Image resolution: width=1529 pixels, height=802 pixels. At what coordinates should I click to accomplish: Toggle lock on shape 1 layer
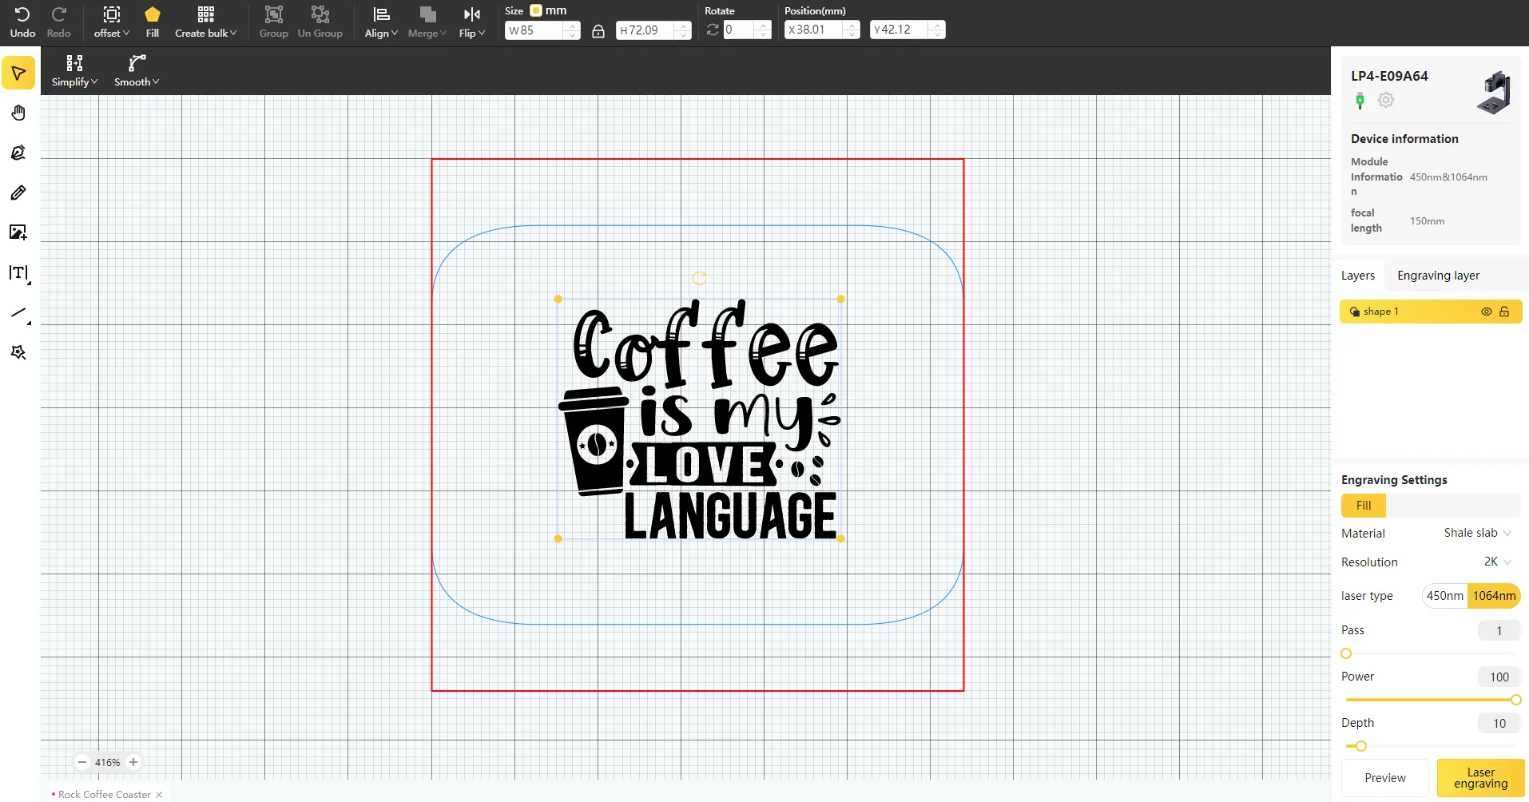click(x=1504, y=312)
